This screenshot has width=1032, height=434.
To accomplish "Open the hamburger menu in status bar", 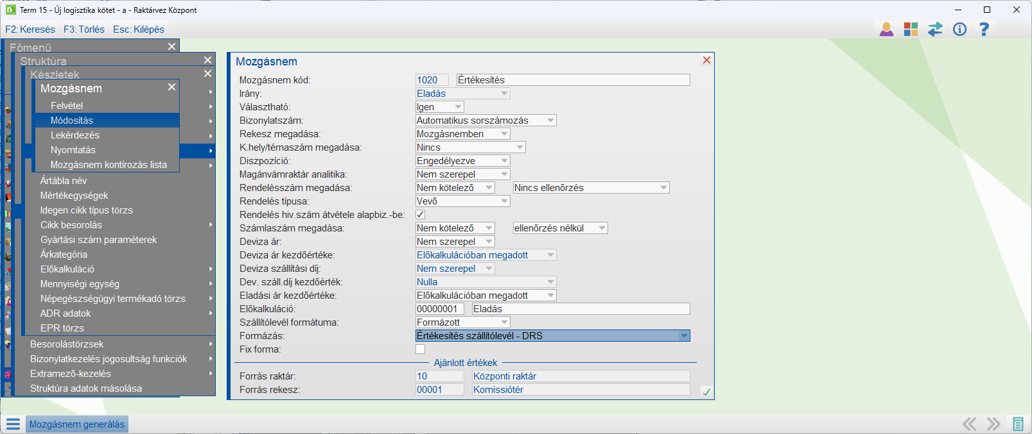I will (13, 424).
